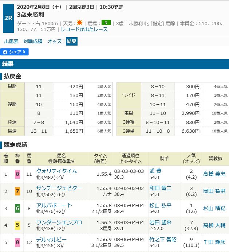
Task: Open the レコードが出たレース link
Action: 84,29
